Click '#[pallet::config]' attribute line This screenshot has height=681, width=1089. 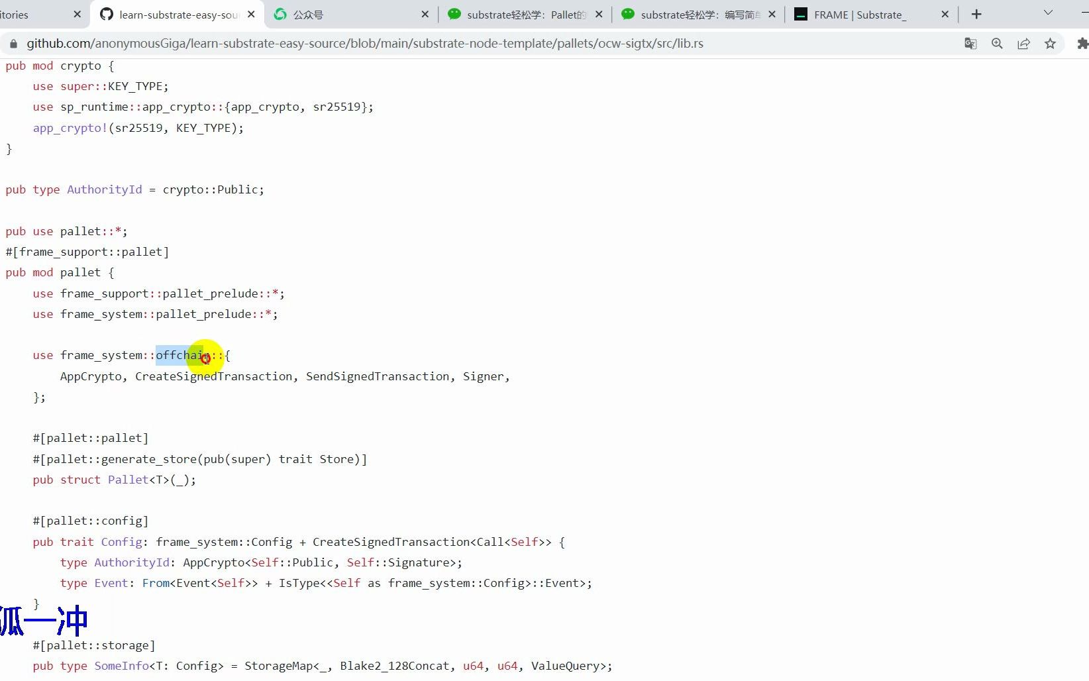coord(91,521)
